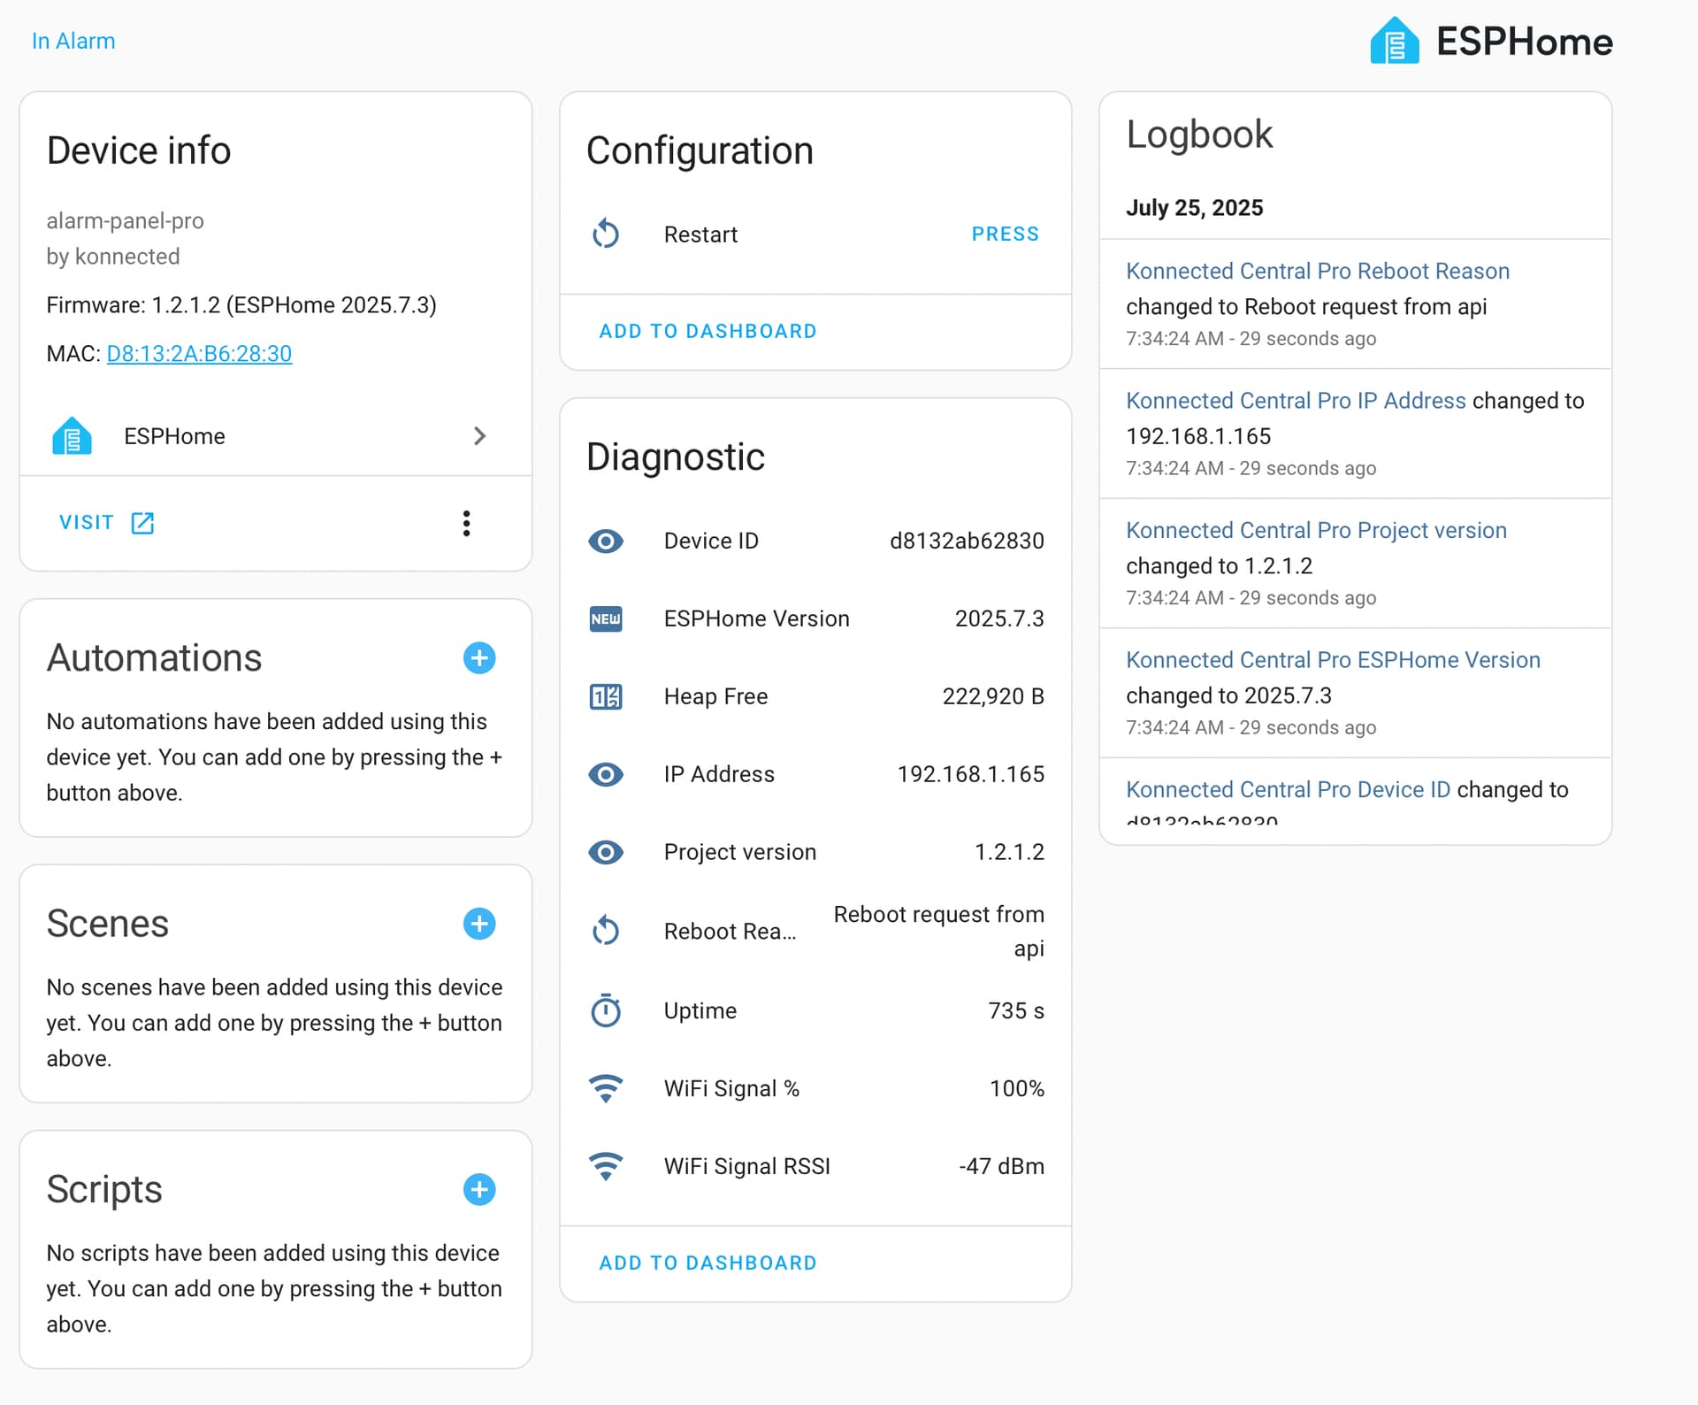The image size is (1698, 1405).
Task: Click the Heap Free memory icon
Action: click(606, 696)
